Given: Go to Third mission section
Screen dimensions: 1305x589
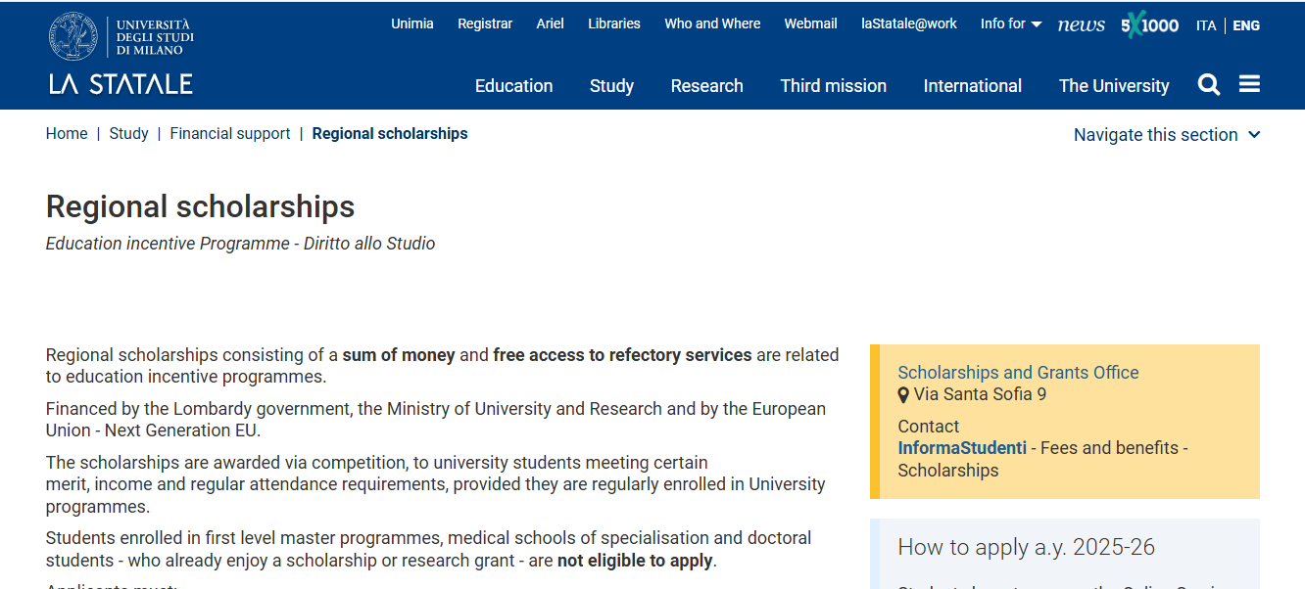Looking at the screenshot, I should pyautogui.click(x=833, y=86).
